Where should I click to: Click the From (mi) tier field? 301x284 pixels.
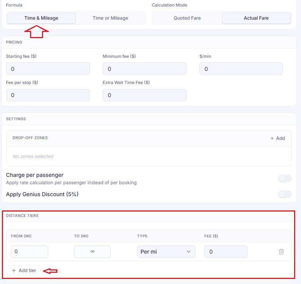[x=30, y=252]
